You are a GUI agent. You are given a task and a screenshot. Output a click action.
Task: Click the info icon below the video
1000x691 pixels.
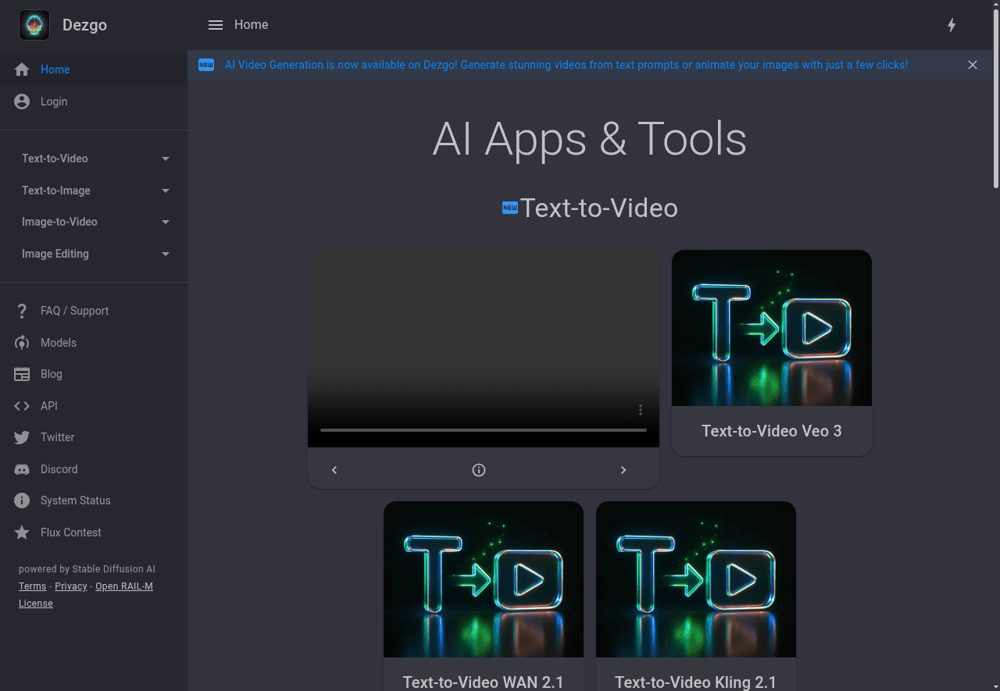(x=479, y=470)
